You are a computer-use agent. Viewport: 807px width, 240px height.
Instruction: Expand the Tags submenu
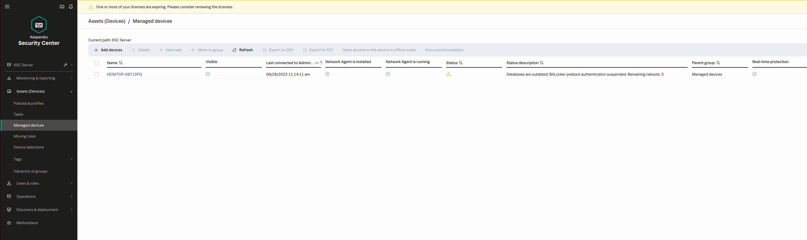(71, 159)
